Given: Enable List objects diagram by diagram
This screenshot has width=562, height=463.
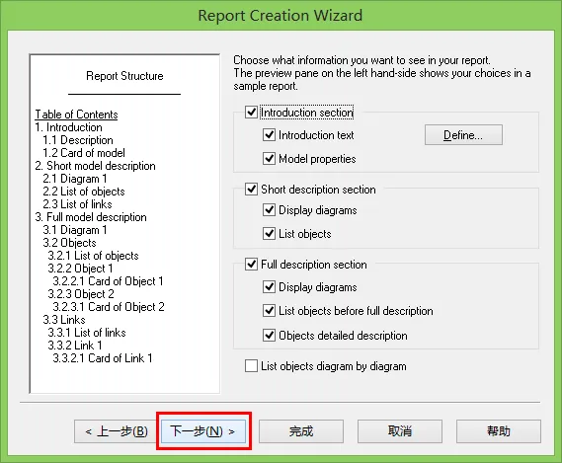Looking at the screenshot, I should click(x=251, y=366).
